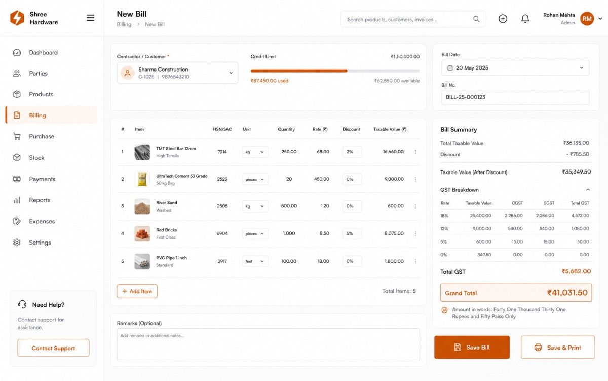
Task: Change unit dropdown for River Sand
Action: 255,206
